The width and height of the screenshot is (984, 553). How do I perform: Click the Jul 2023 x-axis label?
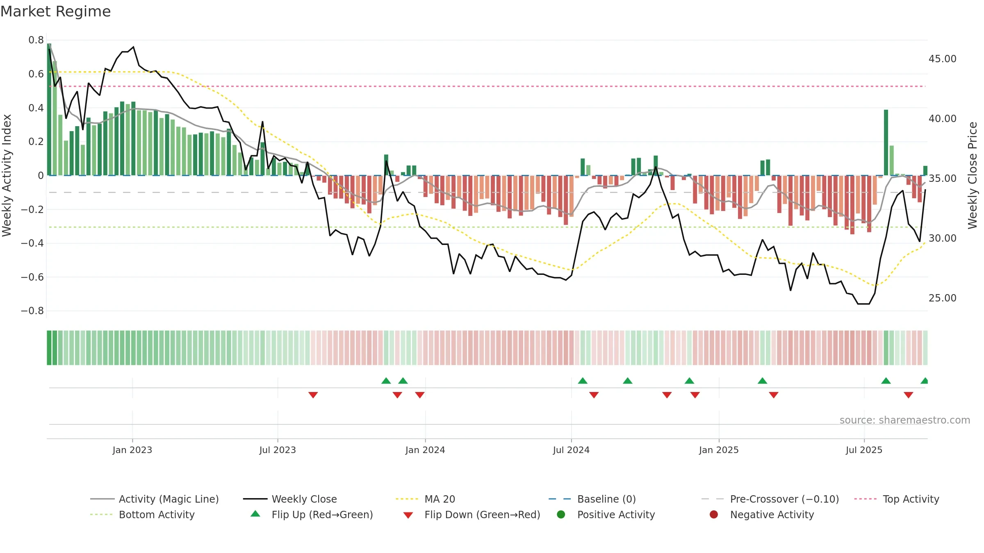click(x=278, y=450)
